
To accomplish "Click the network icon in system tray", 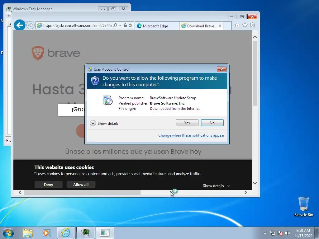I will [x=272, y=233].
